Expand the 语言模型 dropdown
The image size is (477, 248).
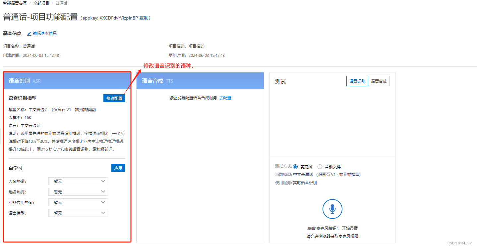point(78,213)
